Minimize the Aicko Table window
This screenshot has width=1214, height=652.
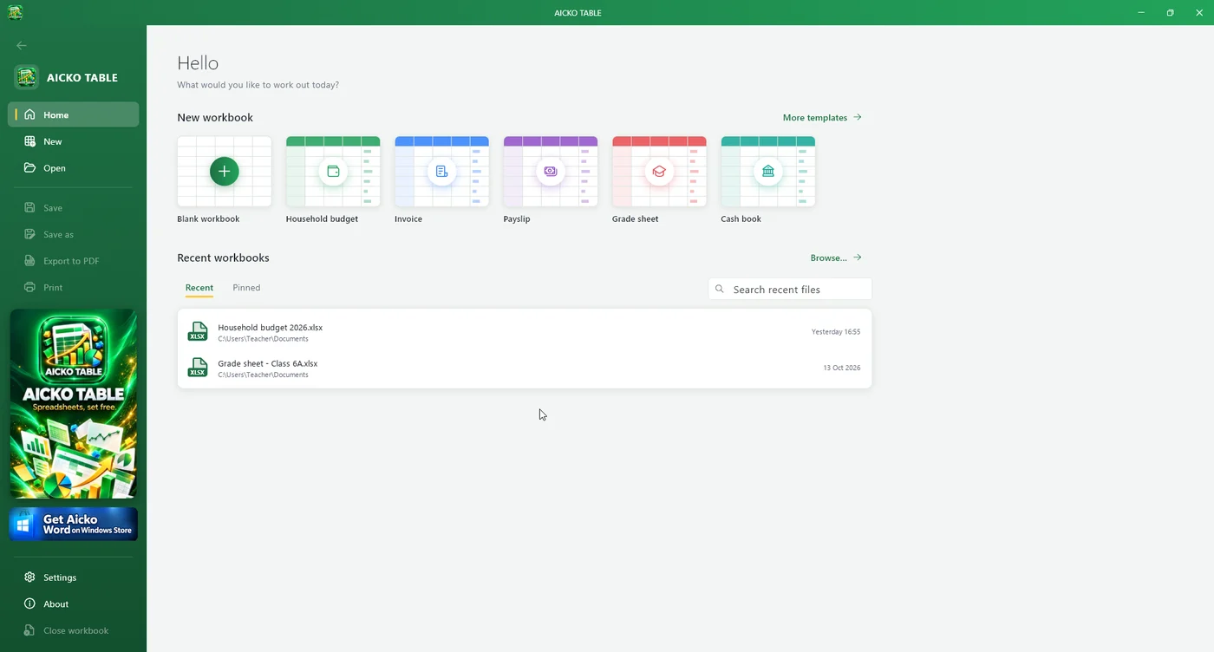tap(1141, 12)
